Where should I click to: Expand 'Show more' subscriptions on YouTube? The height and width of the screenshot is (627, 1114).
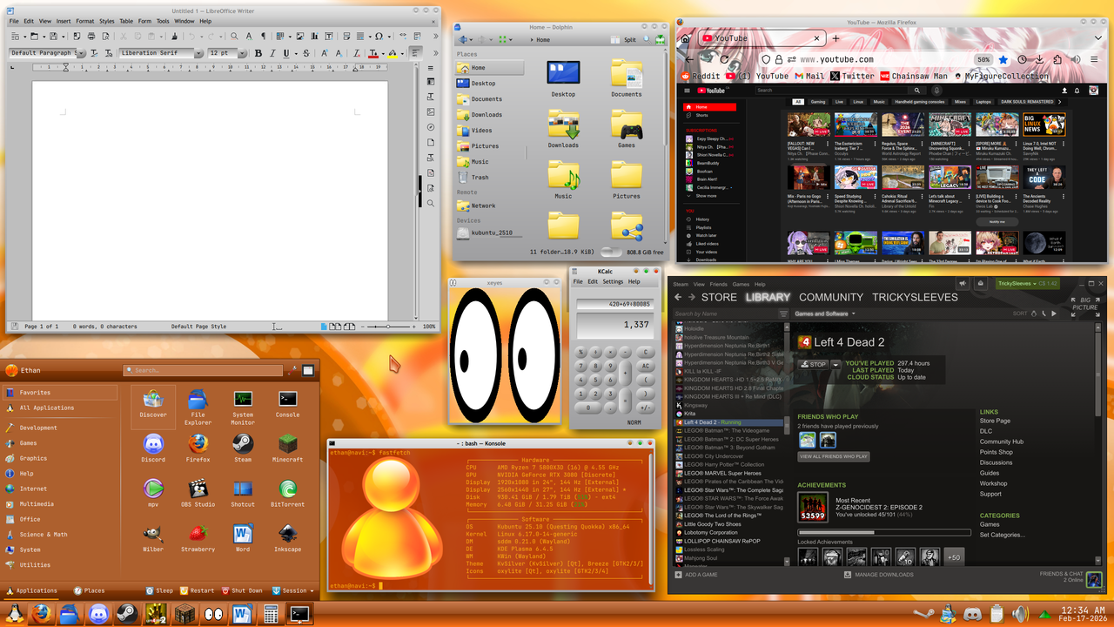(x=706, y=196)
